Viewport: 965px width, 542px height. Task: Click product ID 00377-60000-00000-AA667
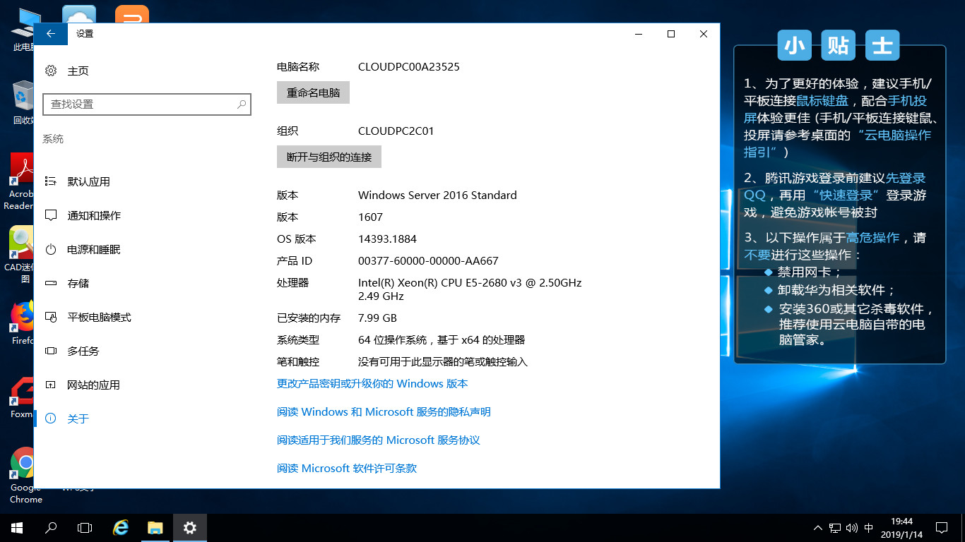point(428,260)
